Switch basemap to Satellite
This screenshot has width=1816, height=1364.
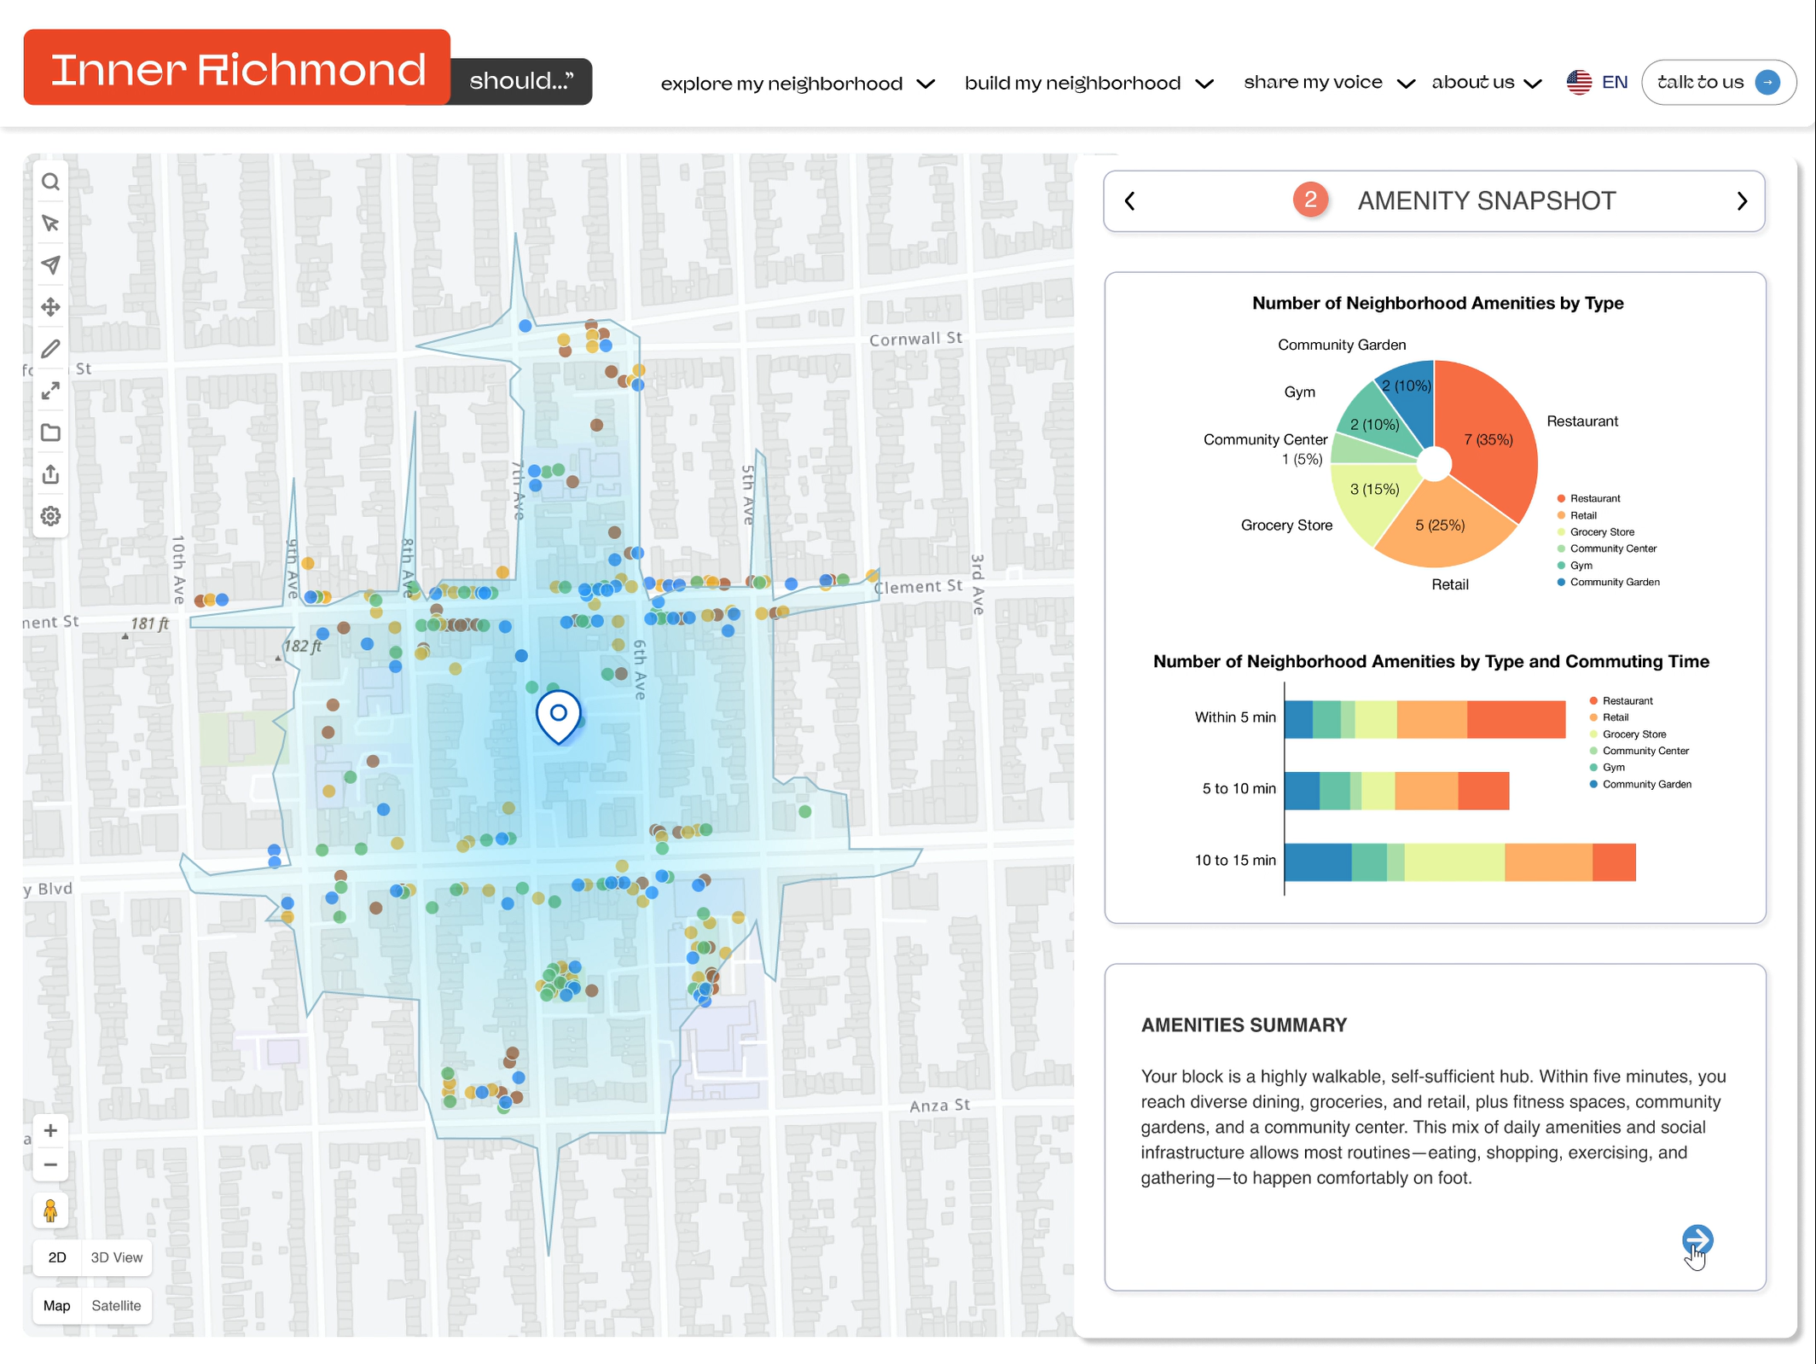pos(116,1306)
